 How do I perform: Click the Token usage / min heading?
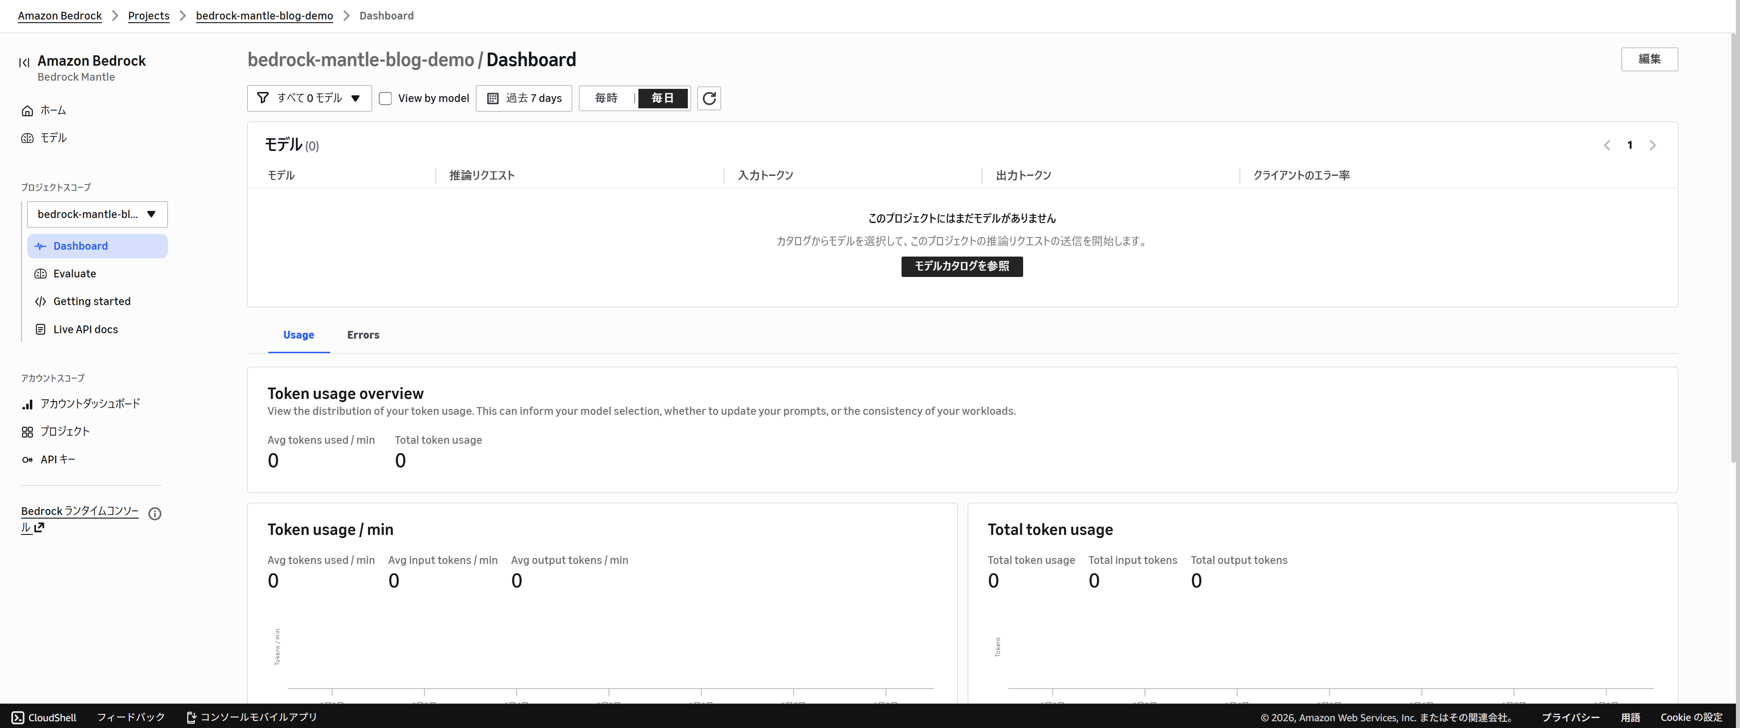pyautogui.click(x=330, y=529)
